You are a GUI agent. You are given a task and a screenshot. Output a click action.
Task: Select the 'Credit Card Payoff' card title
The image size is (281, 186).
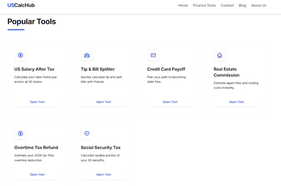tap(166, 69)
